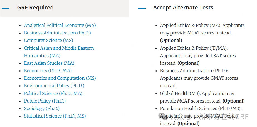Open the Business Administration (Ph.D.) link
The height and width of the screenshot is (127, 257).
57,33
